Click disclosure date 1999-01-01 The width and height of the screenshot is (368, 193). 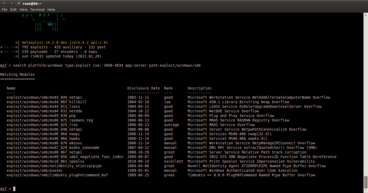138,170
